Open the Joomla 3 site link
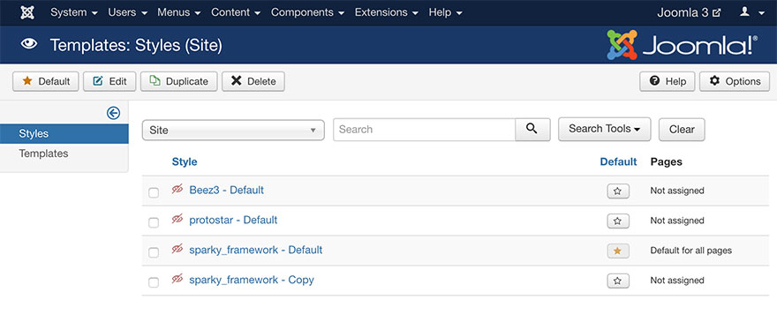 coord(689,12)
